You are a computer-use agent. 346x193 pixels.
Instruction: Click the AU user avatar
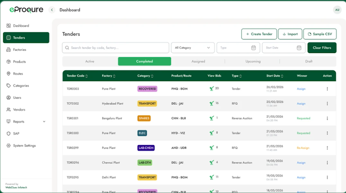click(337, 10)
